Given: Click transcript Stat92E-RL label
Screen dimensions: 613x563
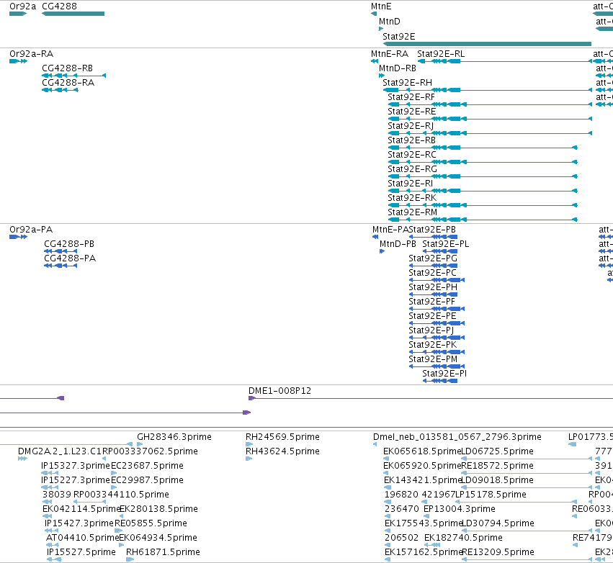Looking at the screenshot, I should point(441,54).
